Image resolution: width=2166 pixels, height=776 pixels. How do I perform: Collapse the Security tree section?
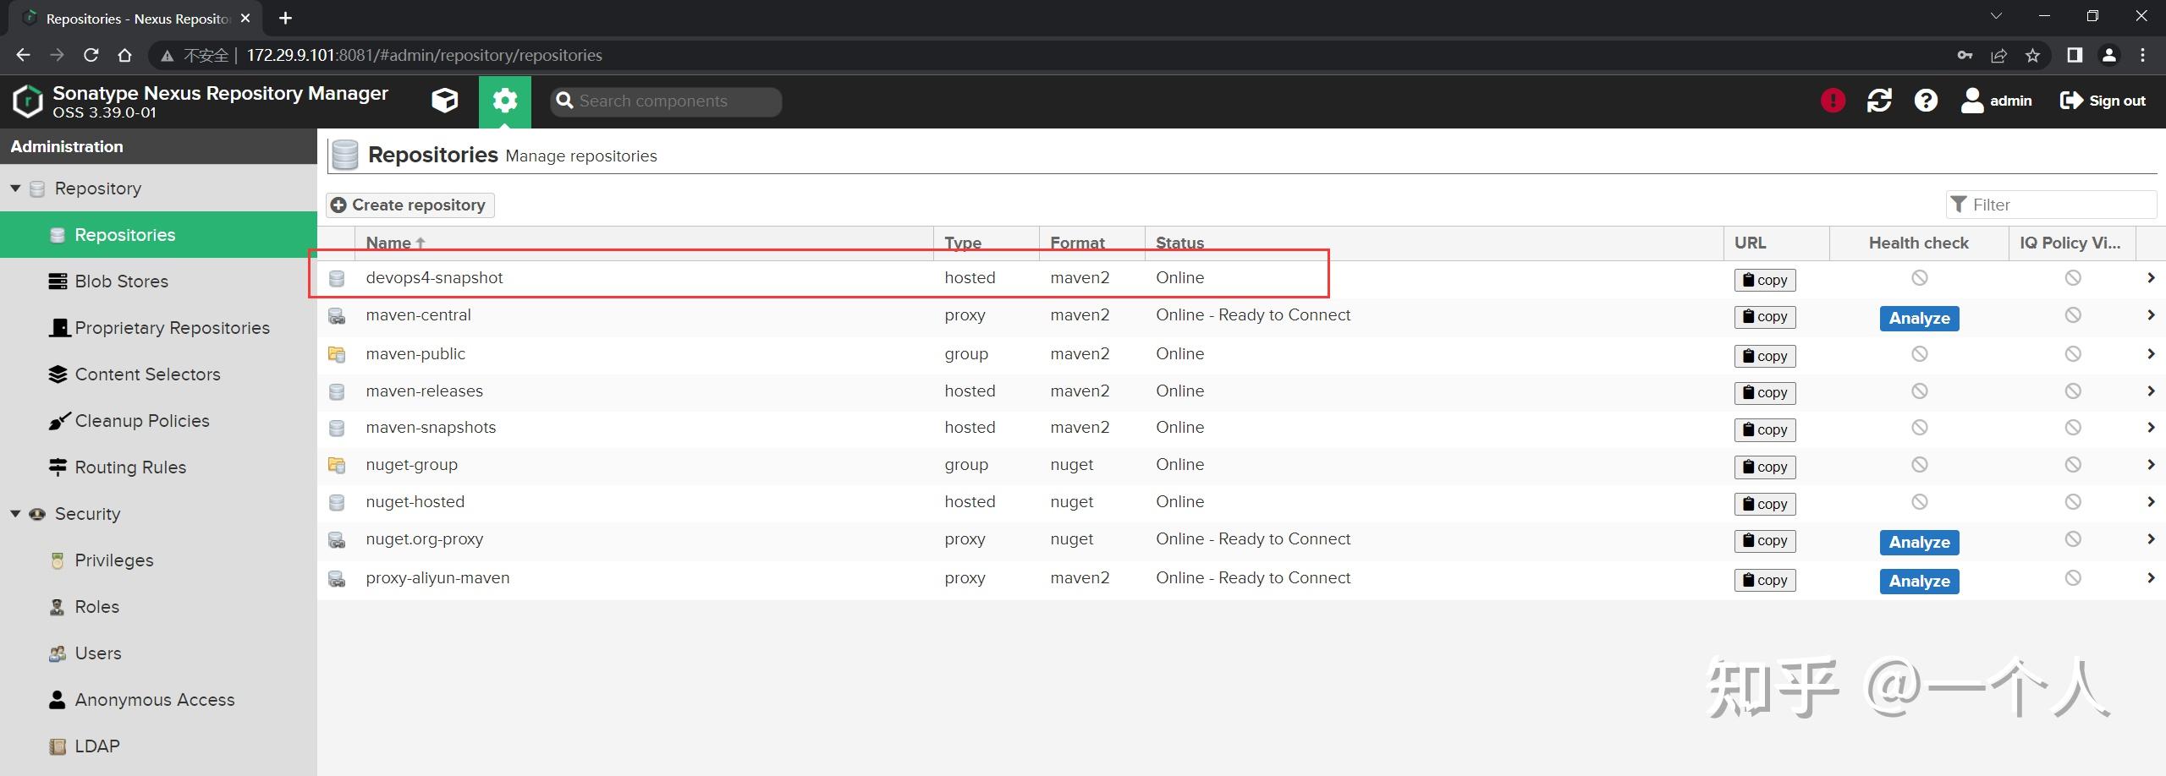pyautogui.click(x=15, y=514)
